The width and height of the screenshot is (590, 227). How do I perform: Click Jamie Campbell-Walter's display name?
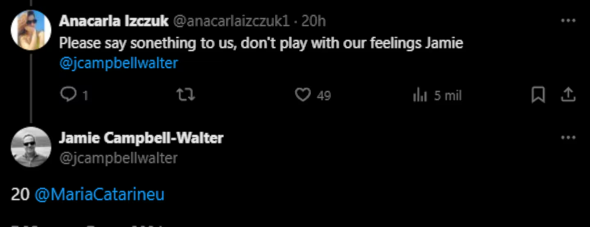click(141, 138)
